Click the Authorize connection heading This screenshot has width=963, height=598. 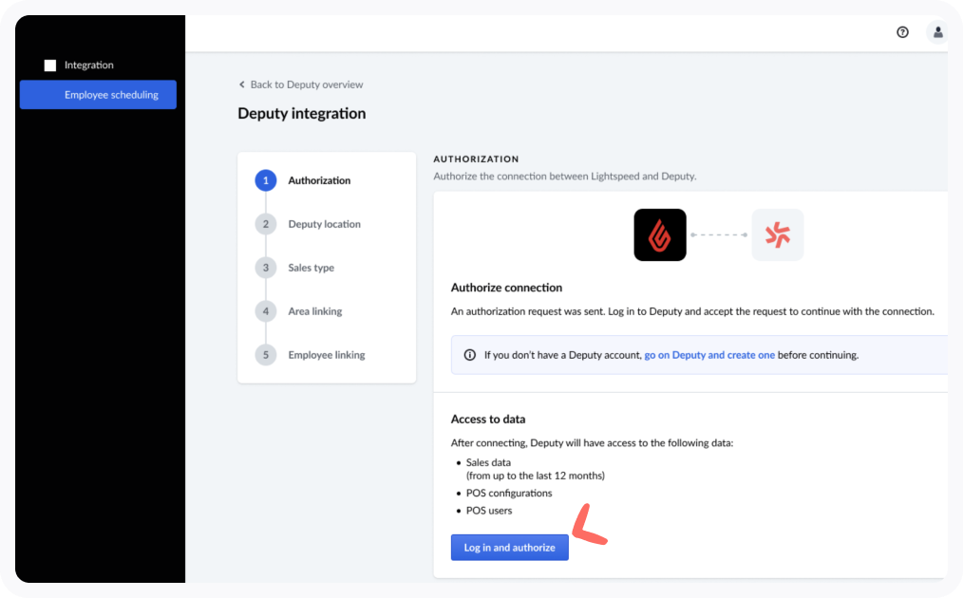tap(507, 288)
